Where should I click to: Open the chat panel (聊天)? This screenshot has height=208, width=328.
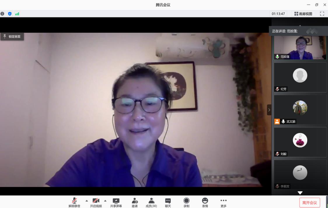click(x=168, y=201)
